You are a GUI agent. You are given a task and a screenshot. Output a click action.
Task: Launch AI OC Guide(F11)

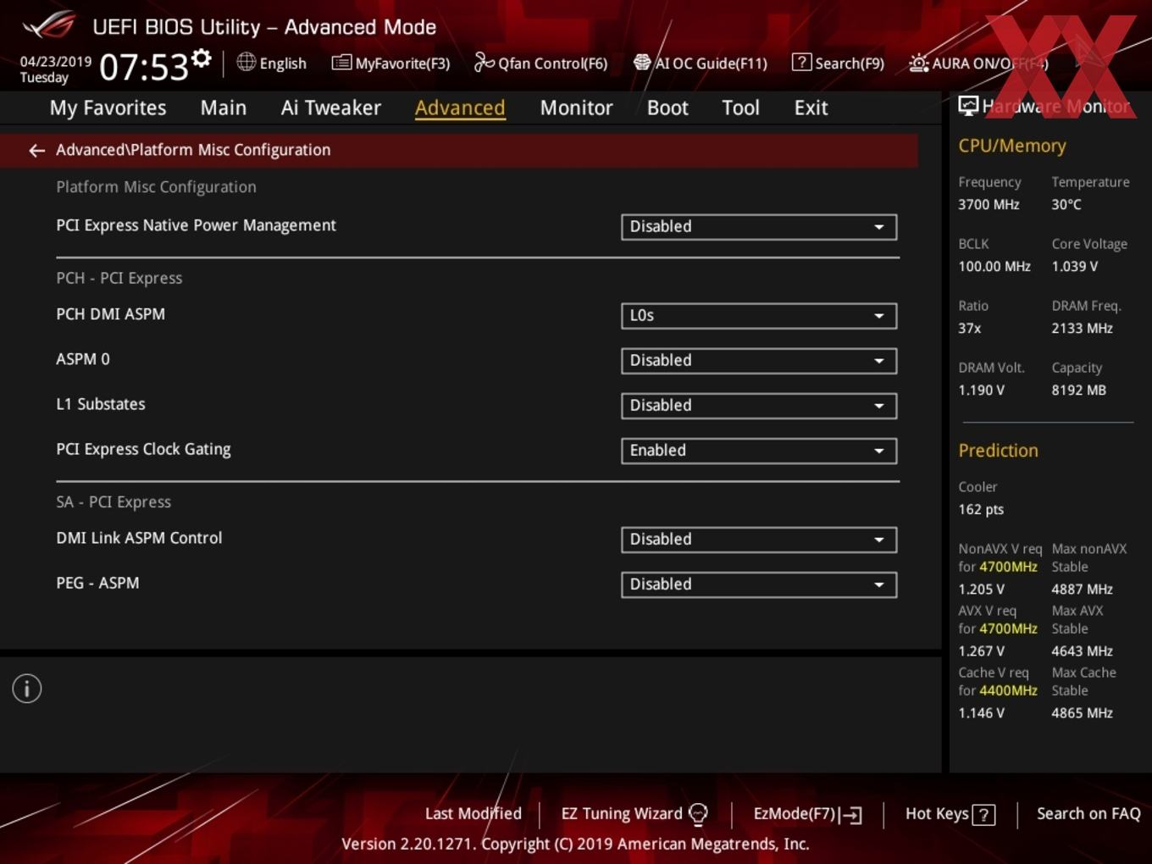click(x=701, y=63)
